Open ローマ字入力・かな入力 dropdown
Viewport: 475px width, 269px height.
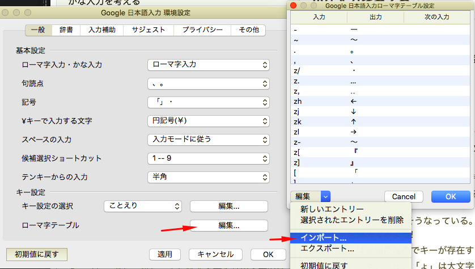[209, 65]
